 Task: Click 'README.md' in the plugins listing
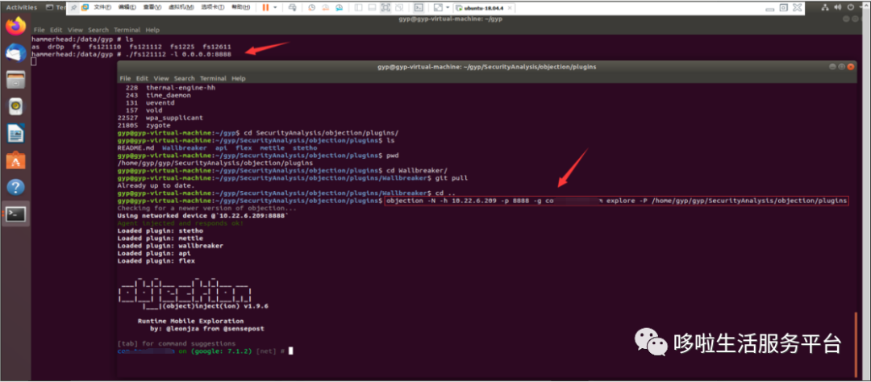[136, 148]
